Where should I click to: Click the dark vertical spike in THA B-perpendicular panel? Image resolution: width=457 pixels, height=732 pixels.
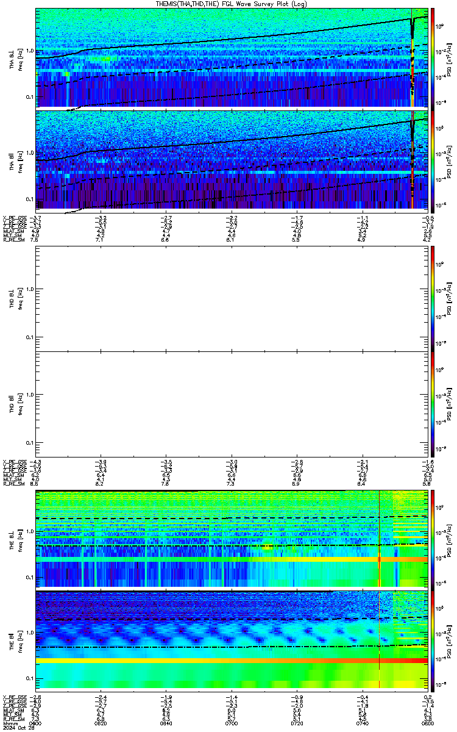coord(413,58)
